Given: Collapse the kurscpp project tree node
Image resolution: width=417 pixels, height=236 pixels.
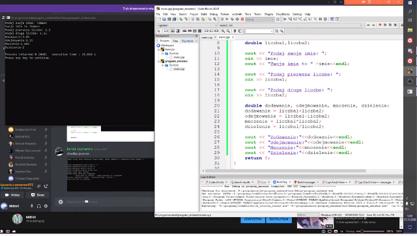Looking at the screenshot, I should pos(159,49).
